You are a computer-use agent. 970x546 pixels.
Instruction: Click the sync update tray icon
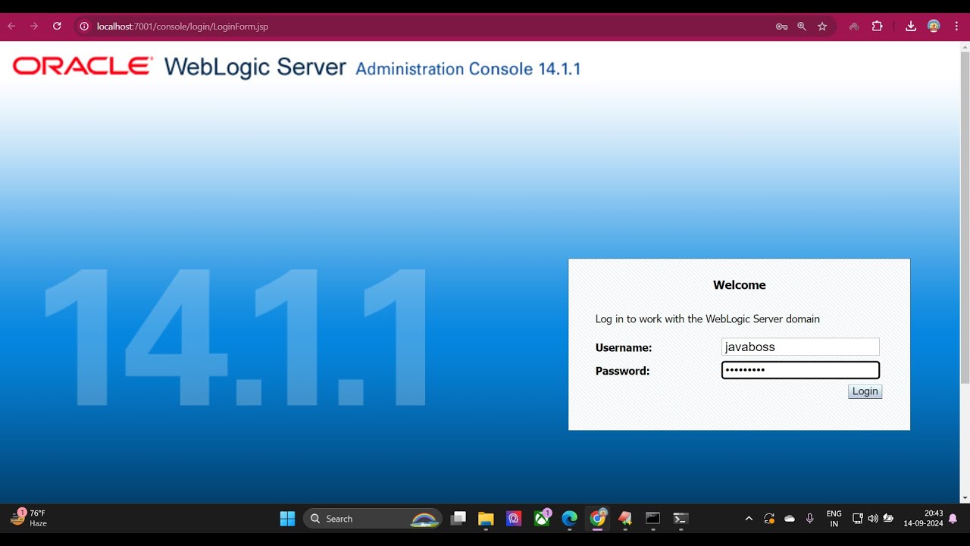coord(769,519)
